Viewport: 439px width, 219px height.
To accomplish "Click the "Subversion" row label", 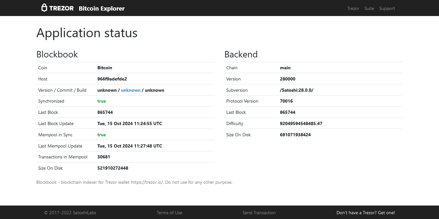I will click(237, 90).
